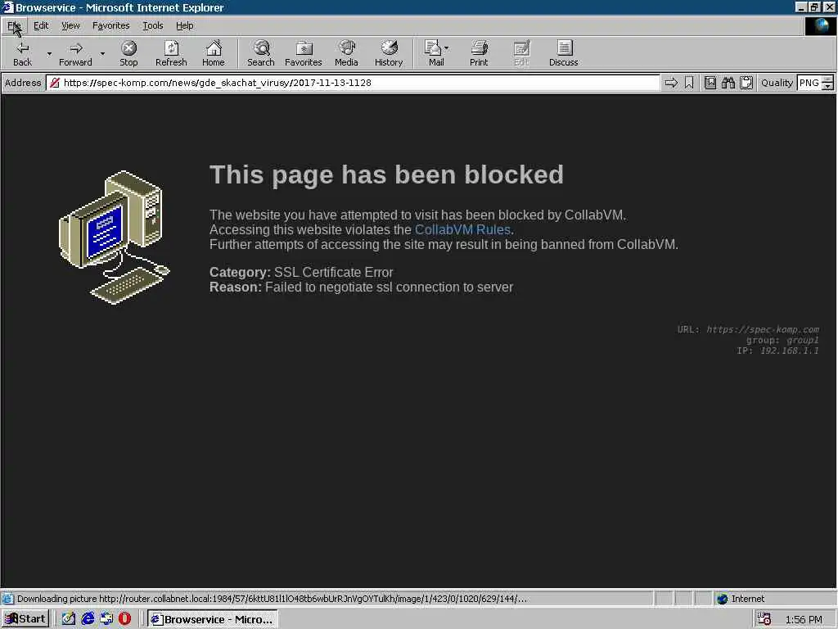Click the Go arrow beside address bar

pyautogui.click(x=671, y=83)
